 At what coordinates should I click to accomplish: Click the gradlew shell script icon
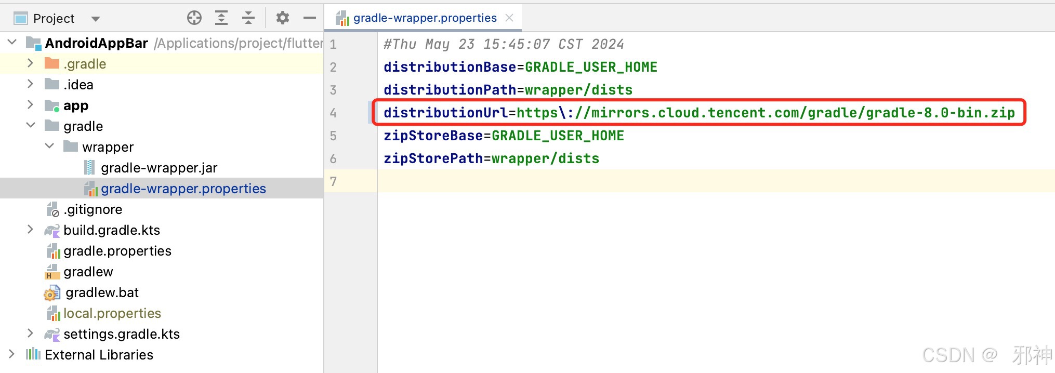click(x=52, y=272)
